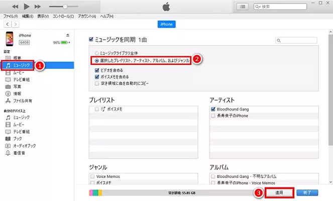Toggle ビデオを含める checkbox
The height and width of the screenshot is (201, 333).
point(97,70)
